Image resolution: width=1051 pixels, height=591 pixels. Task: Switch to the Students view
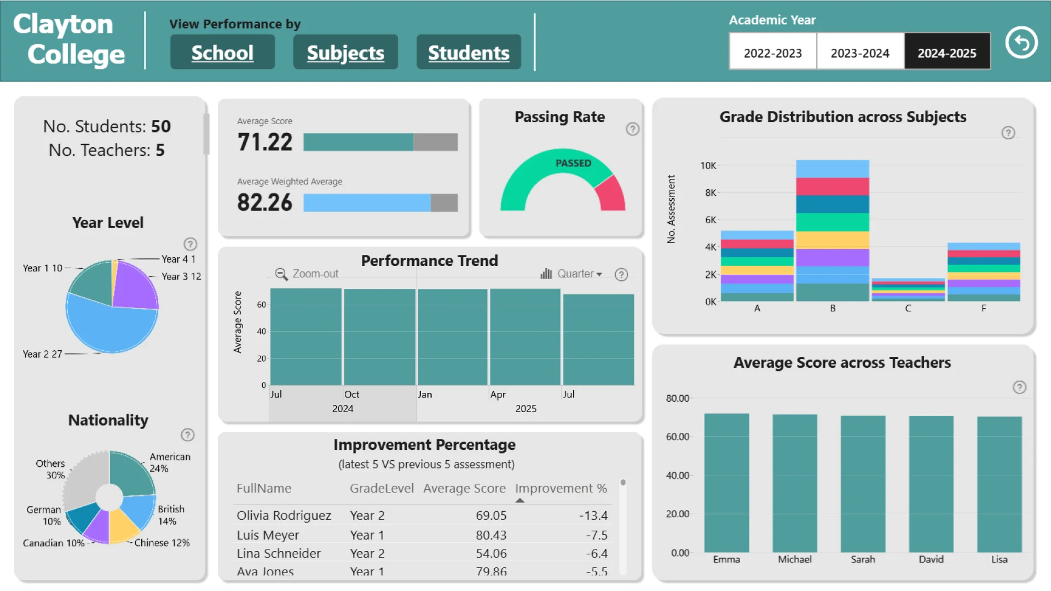pyautogui.click(x=469, y=53)
